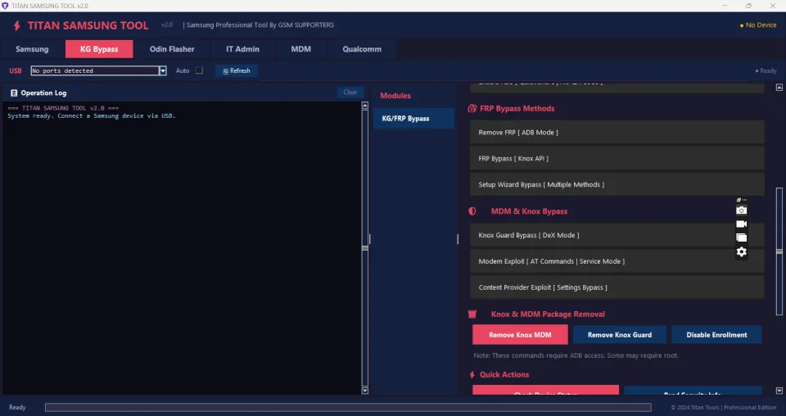Click the video record icon in floating toolbar
Viewport: 786px width, 416px height.
click(741, 224)
